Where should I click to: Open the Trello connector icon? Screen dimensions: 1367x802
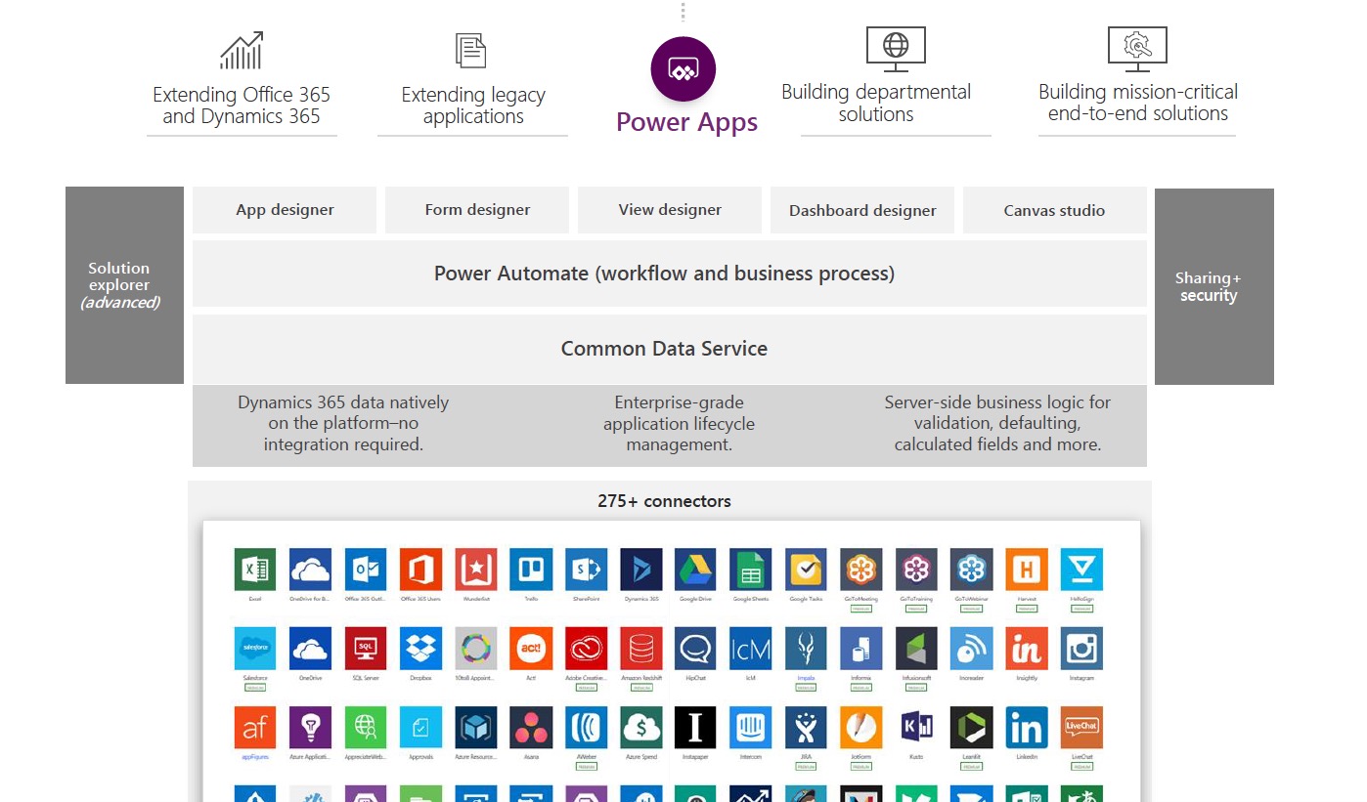pos(531,569)
